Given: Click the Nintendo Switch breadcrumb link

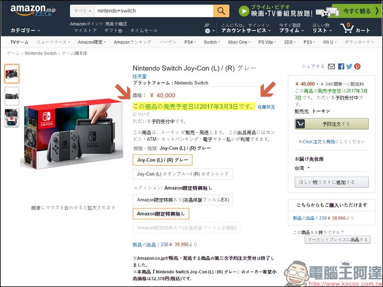Looking at the screenshot, I should (41, 53).
